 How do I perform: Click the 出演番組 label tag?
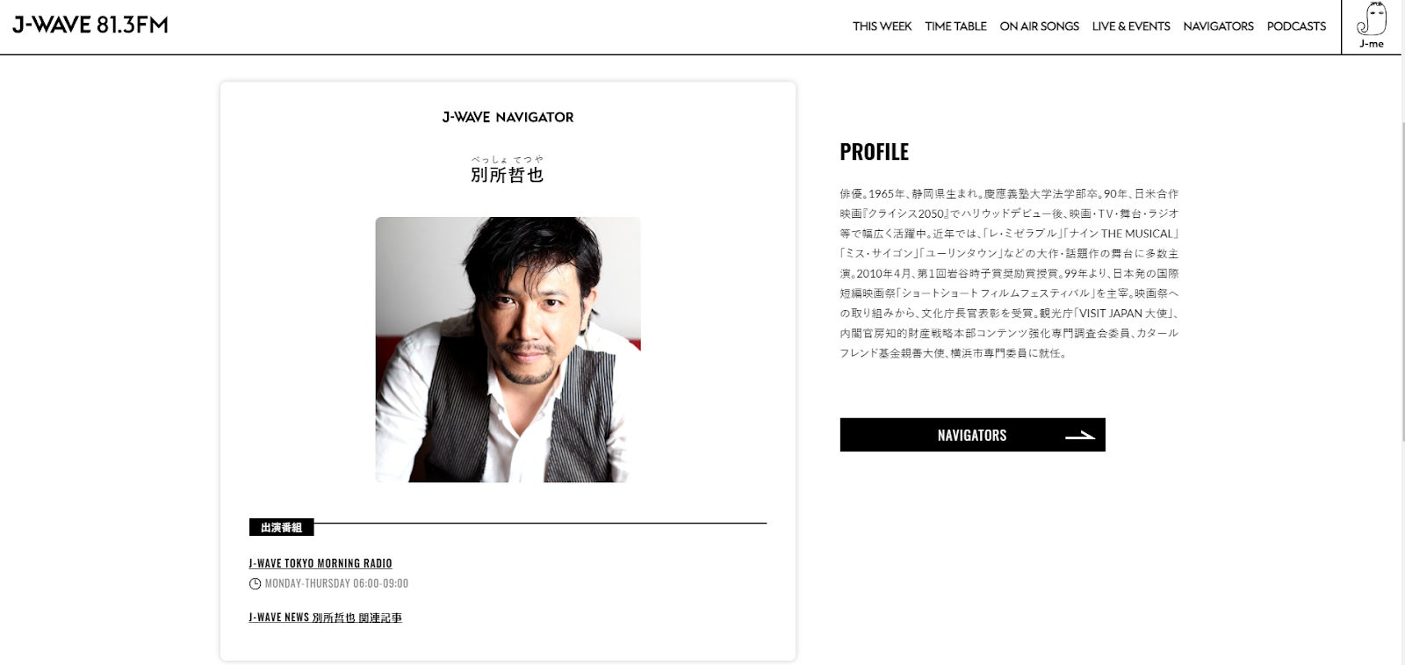coord(281,527)
